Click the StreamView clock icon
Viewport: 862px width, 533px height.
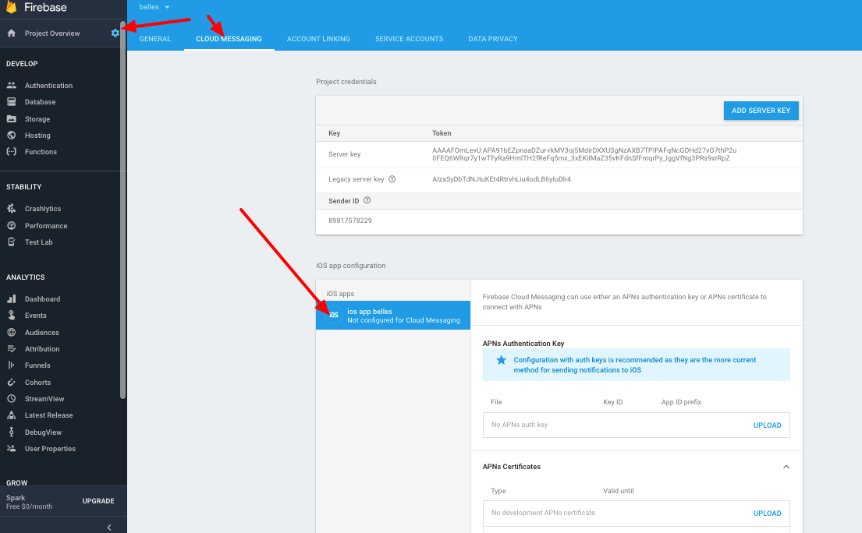tap(11, 398)
